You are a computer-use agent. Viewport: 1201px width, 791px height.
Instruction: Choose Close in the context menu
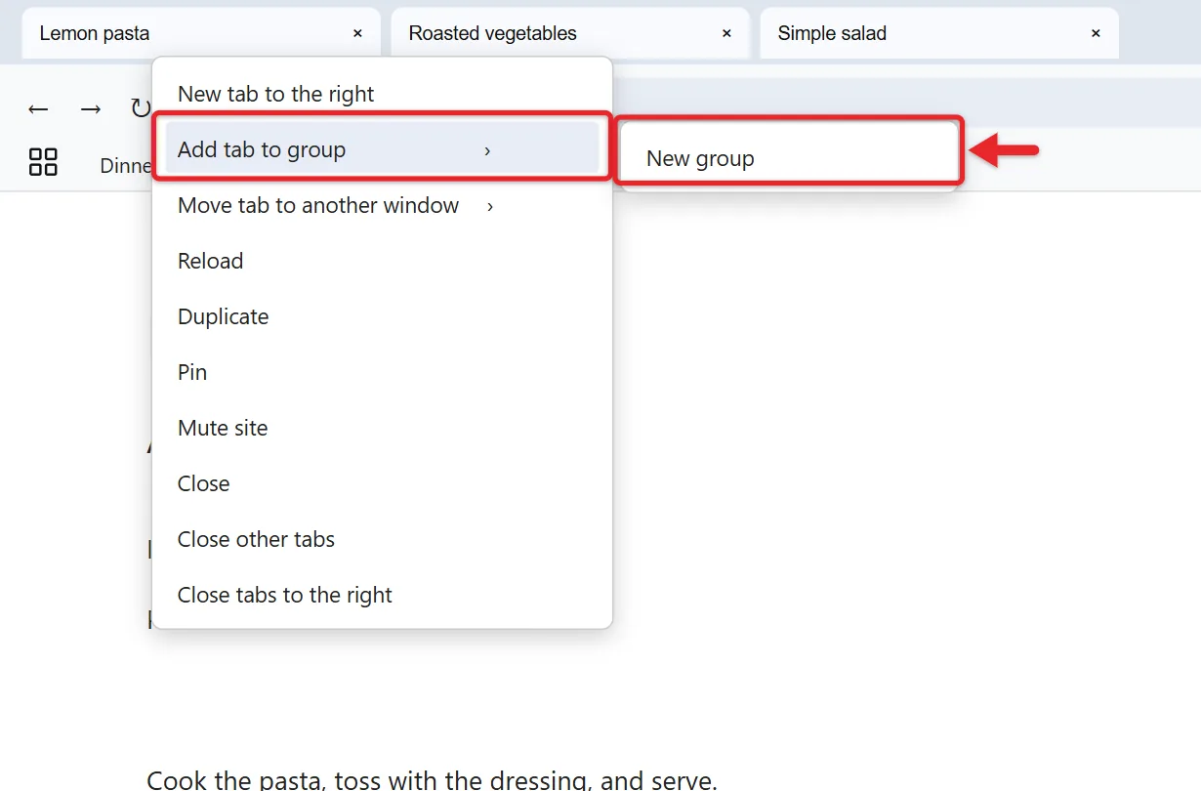pos(382,484)
